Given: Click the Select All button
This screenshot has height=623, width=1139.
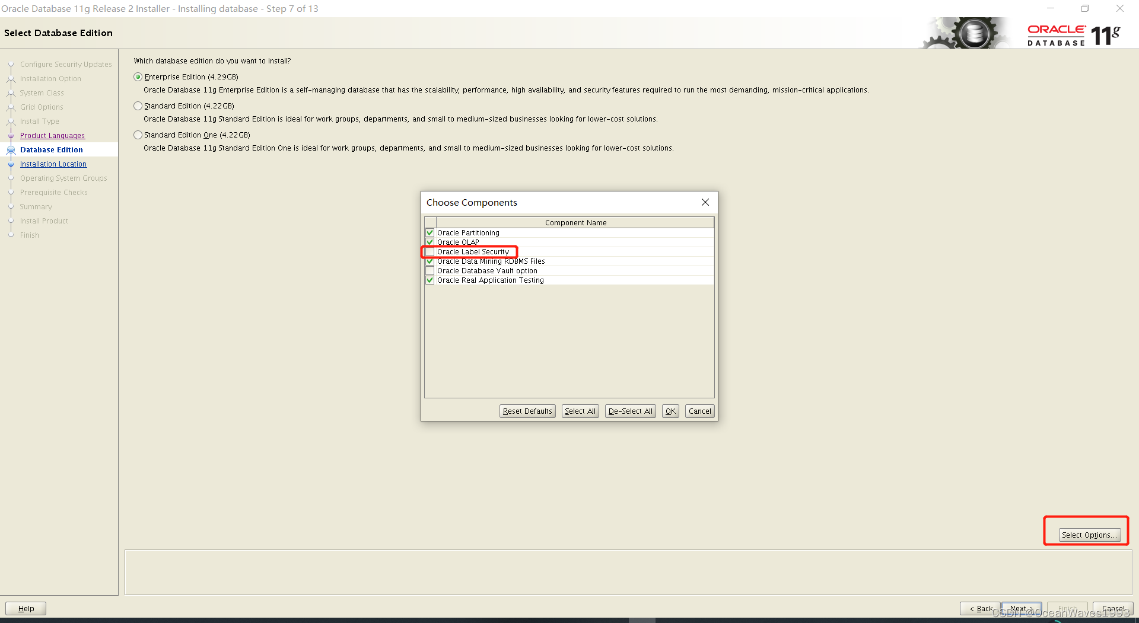Looking at the screenshot, I should (x=580, y=411).
